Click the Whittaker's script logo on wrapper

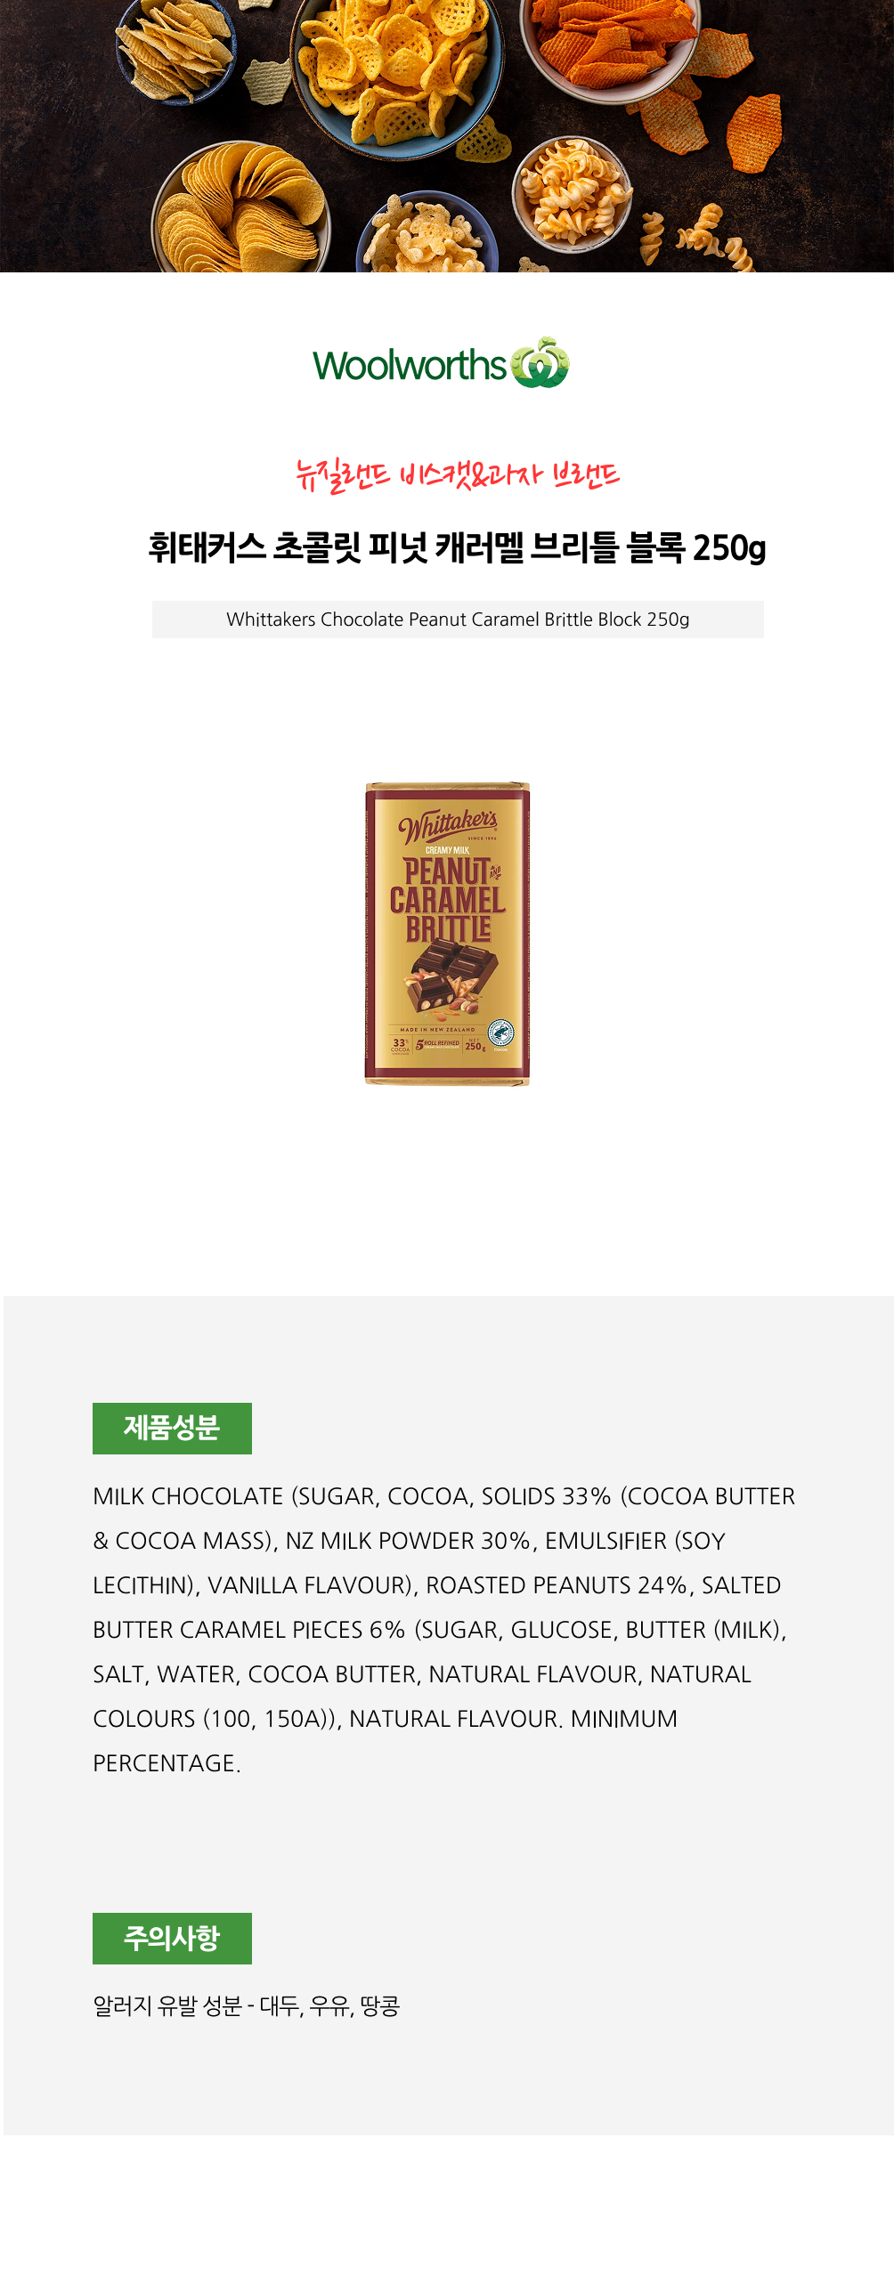tap(447, 825)
